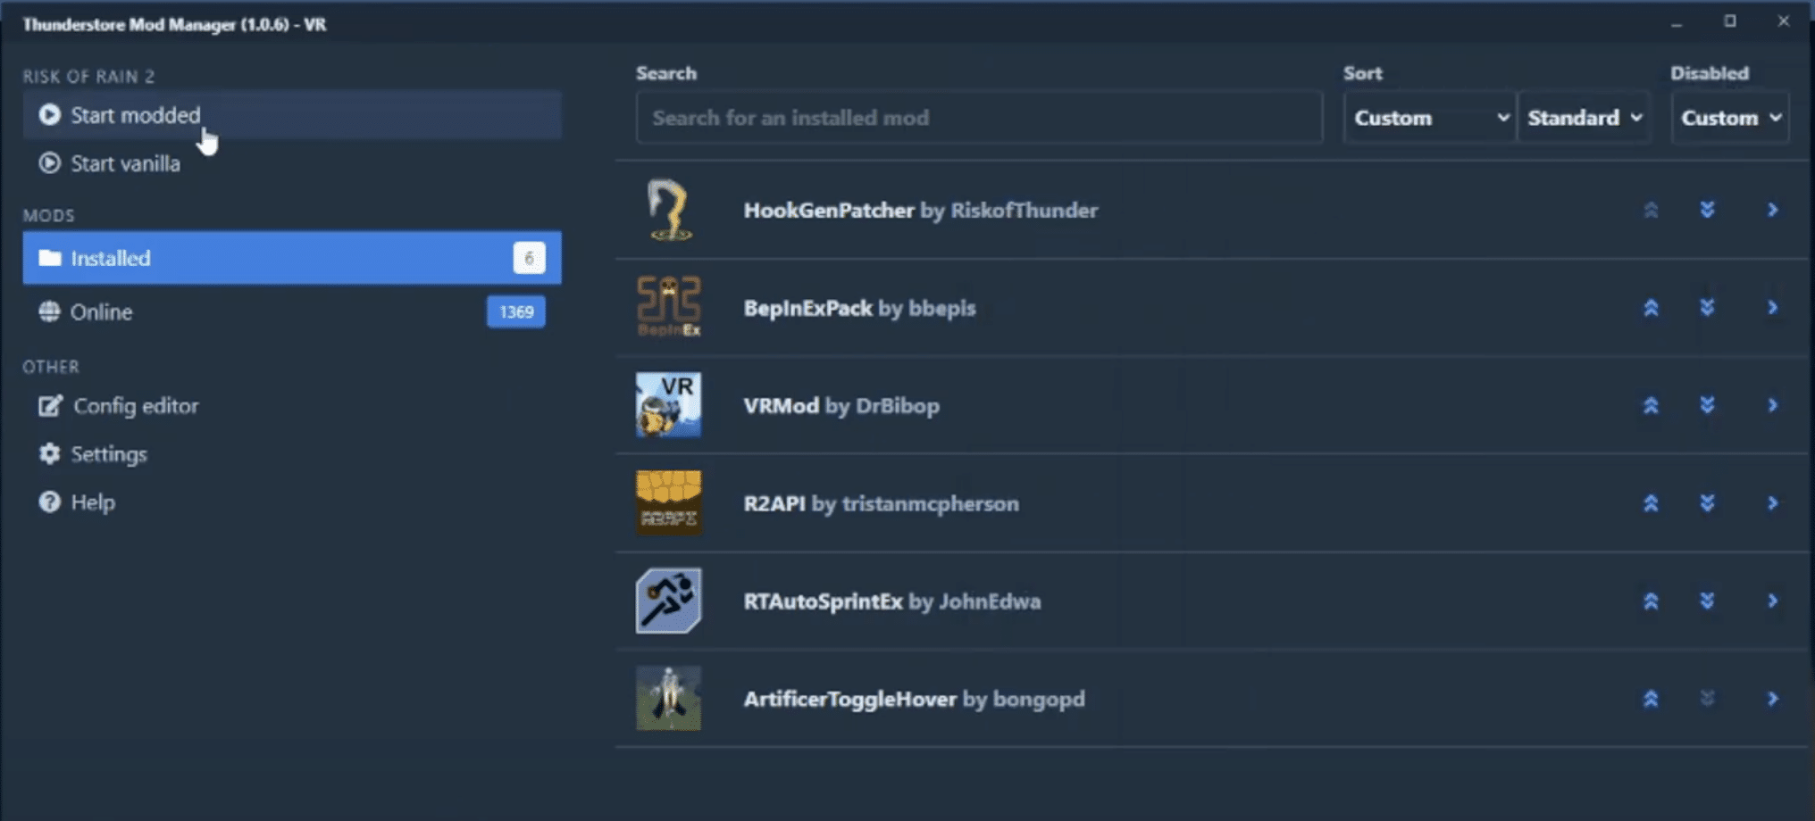Click the ArtificerToggleHover by bongopd title
The image size is (1815, 821).
[915, 699]
